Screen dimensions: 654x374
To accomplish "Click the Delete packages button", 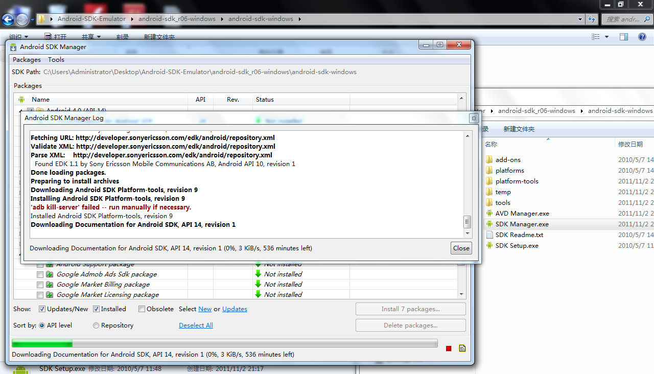I will [x=411, y=325].
